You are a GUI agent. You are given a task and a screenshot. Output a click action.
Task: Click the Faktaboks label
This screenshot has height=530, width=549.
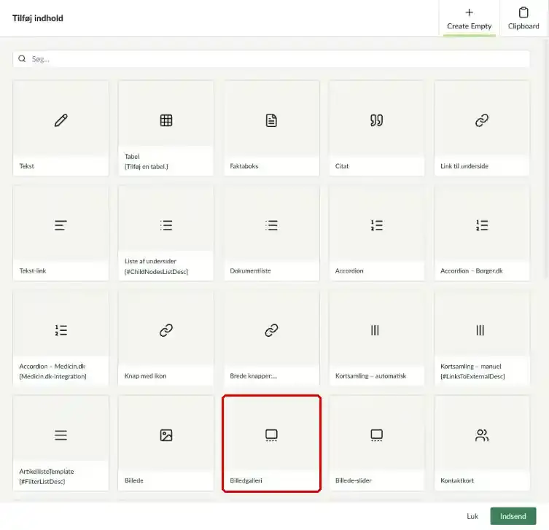pyautogui.click(x=244, y=166)
